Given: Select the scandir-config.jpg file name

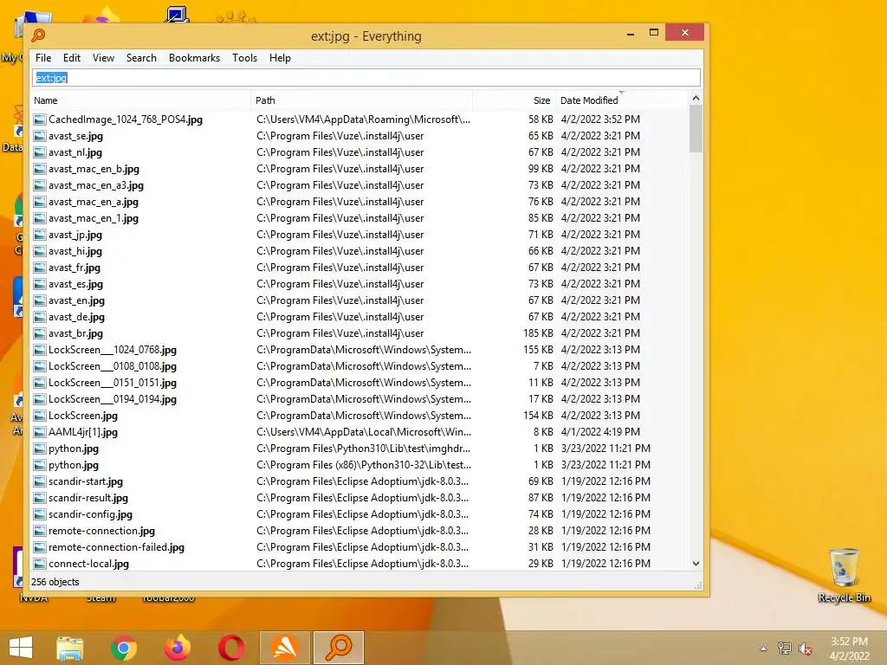Looking at the screenshot, I should pos(90,514).
